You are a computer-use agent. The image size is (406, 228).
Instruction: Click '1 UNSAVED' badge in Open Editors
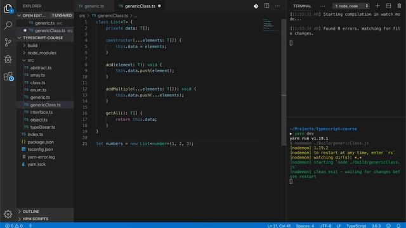click(x=62, y=15)
